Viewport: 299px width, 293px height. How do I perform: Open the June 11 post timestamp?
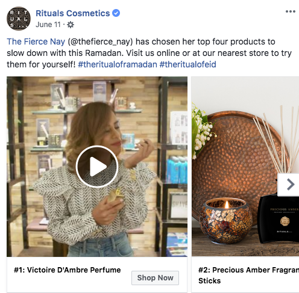click(48, 25)
